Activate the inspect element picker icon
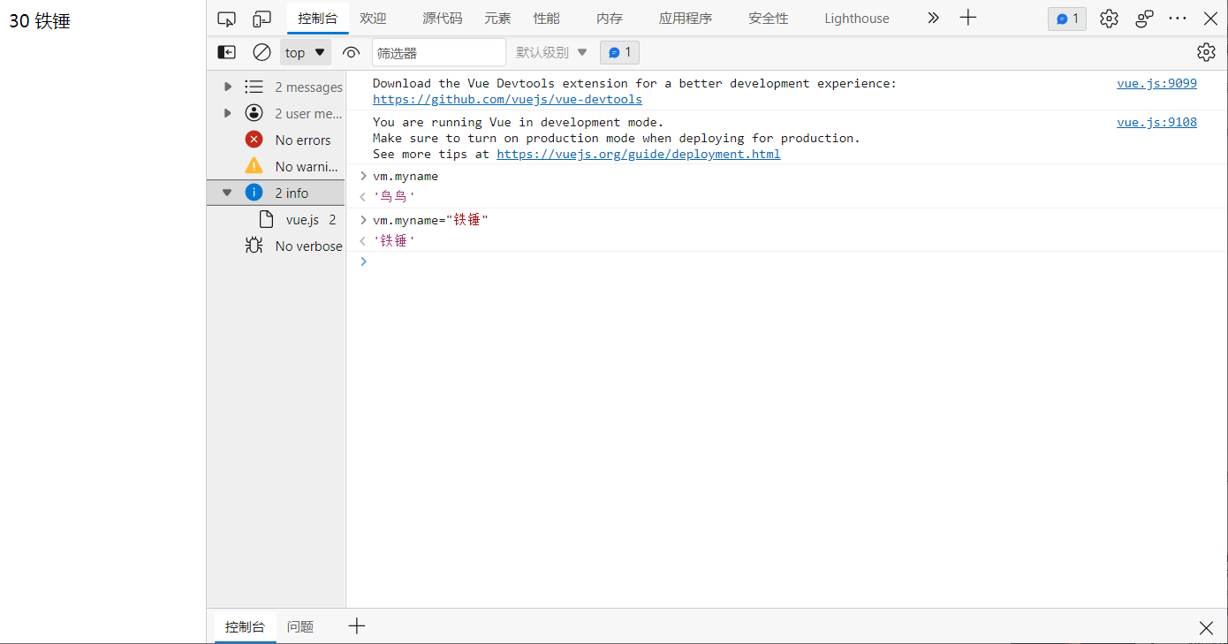The height and width of the screenshot is (644, 1228). [227, 19]
